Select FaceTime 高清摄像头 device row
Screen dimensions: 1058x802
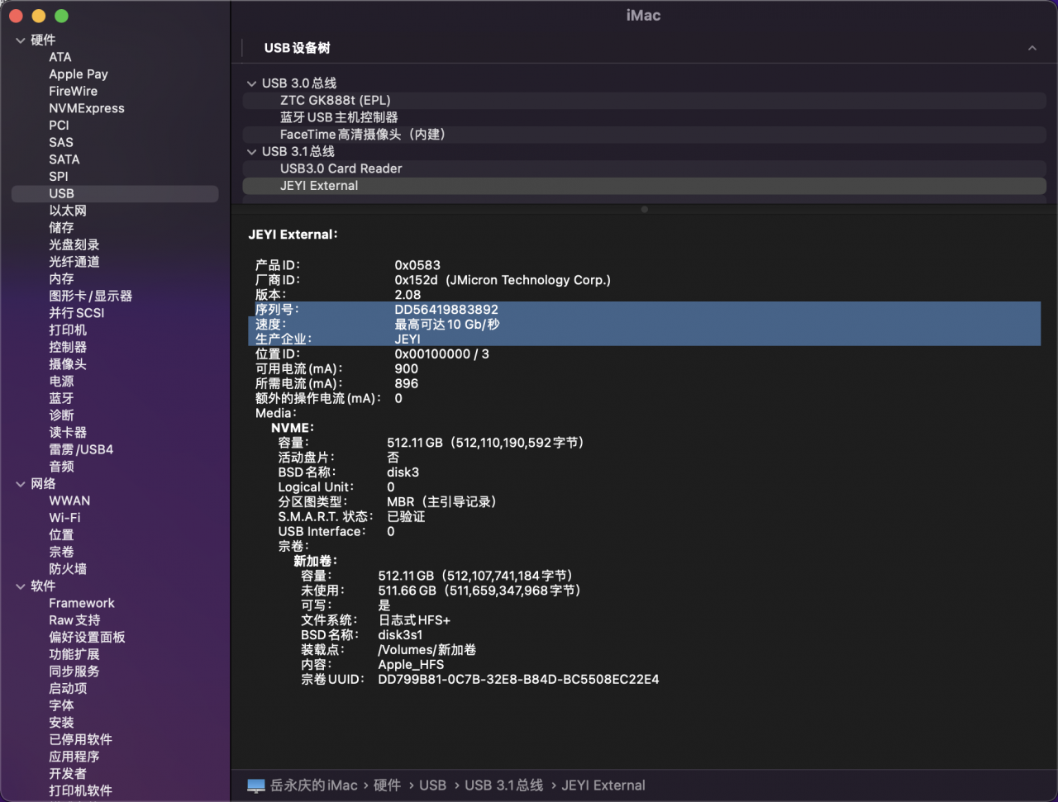click(x=645, y=135)
